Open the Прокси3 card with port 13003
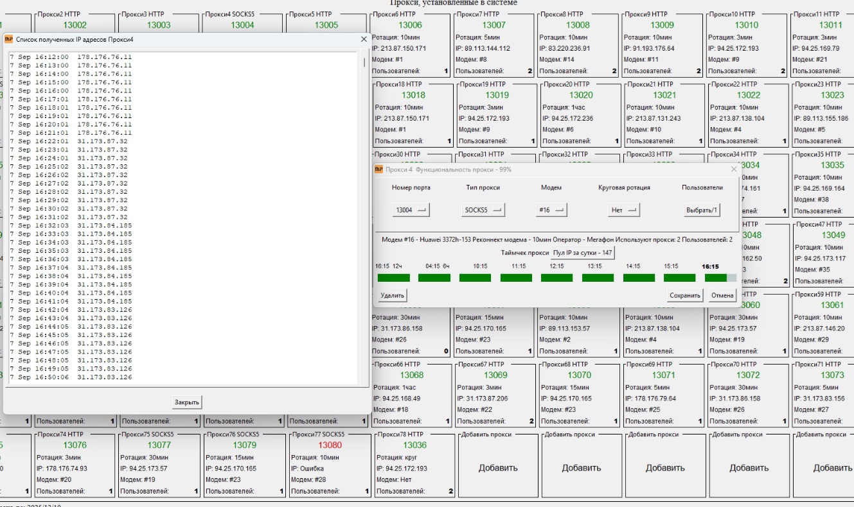 (159, 25)
